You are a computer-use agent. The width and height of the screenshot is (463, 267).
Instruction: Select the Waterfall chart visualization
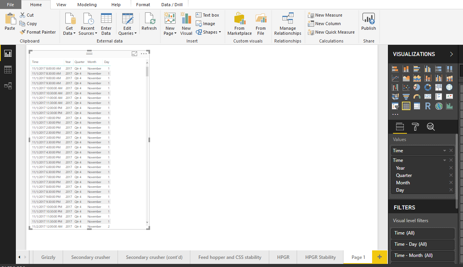(x=395, y=87)
